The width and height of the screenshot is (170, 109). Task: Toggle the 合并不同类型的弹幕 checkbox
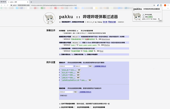tap(60, 104)
